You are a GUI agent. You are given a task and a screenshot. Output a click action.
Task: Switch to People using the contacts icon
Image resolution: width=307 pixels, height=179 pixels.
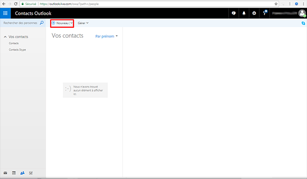22,173
